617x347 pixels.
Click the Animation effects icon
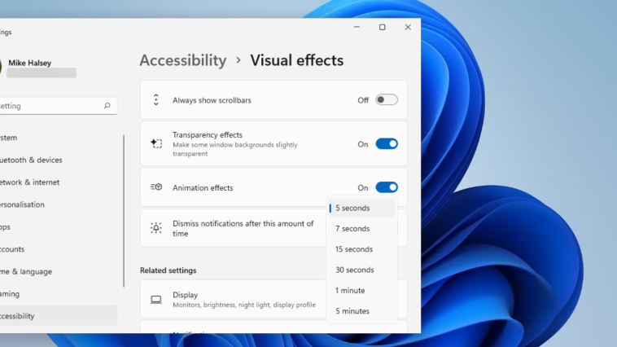pyautogui.click(x=156, y=187)
